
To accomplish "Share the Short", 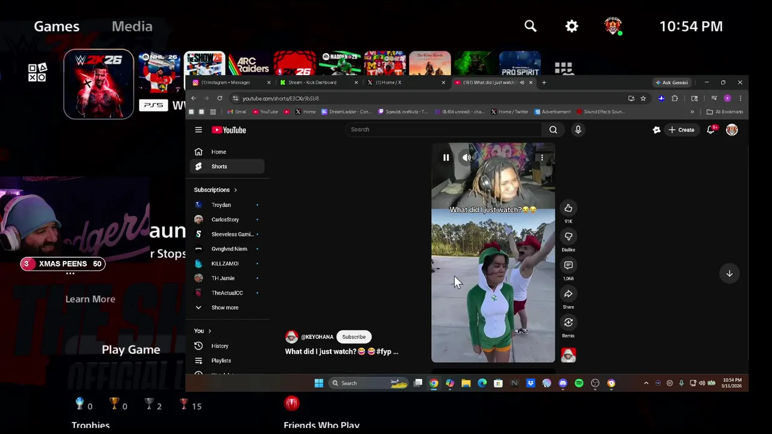I will 568,294.
